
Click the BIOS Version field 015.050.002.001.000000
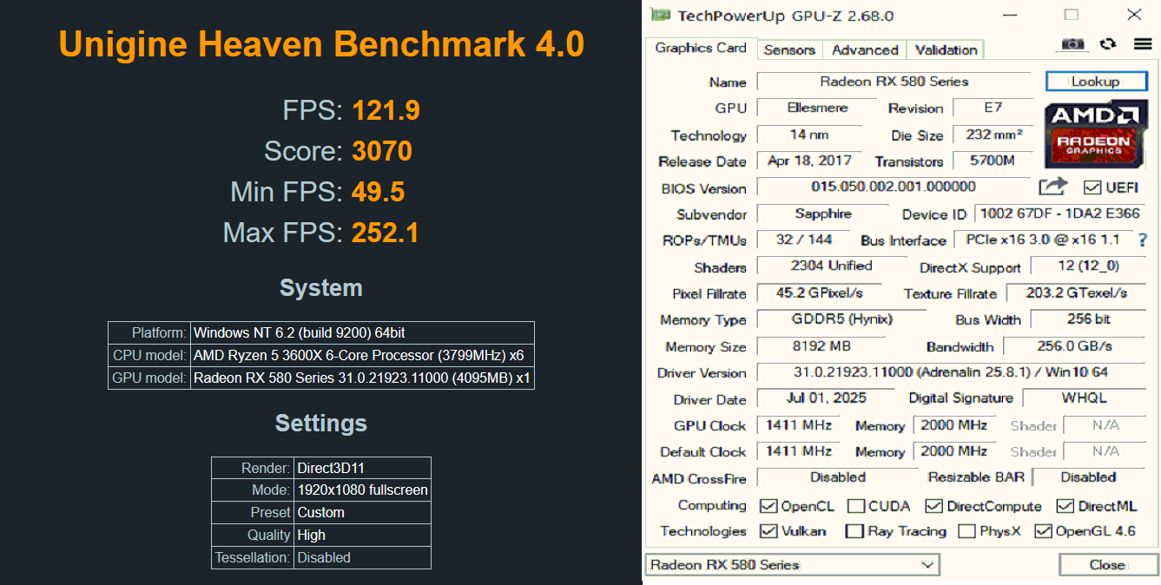894,187
